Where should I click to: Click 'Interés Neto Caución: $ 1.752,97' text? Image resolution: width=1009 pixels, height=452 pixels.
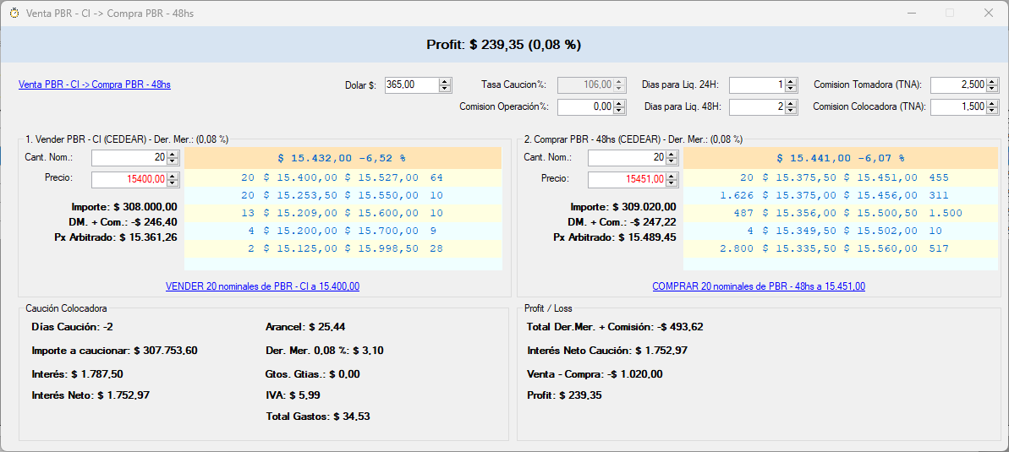pyautogui.click(x=606, y=351)
